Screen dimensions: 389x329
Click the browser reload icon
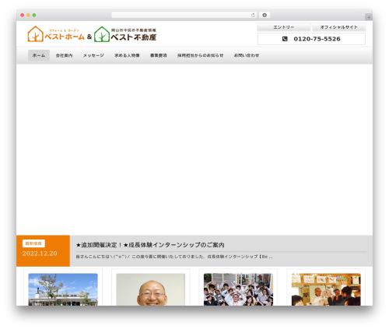[x=253, y=16]
